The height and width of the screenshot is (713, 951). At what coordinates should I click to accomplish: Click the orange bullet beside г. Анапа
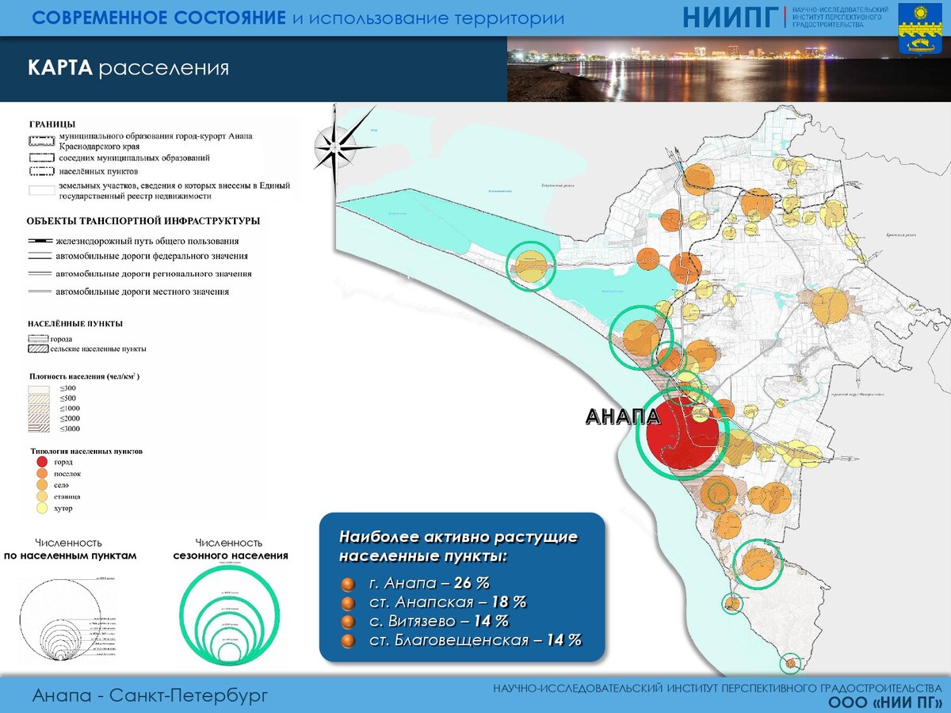point(347,585)
